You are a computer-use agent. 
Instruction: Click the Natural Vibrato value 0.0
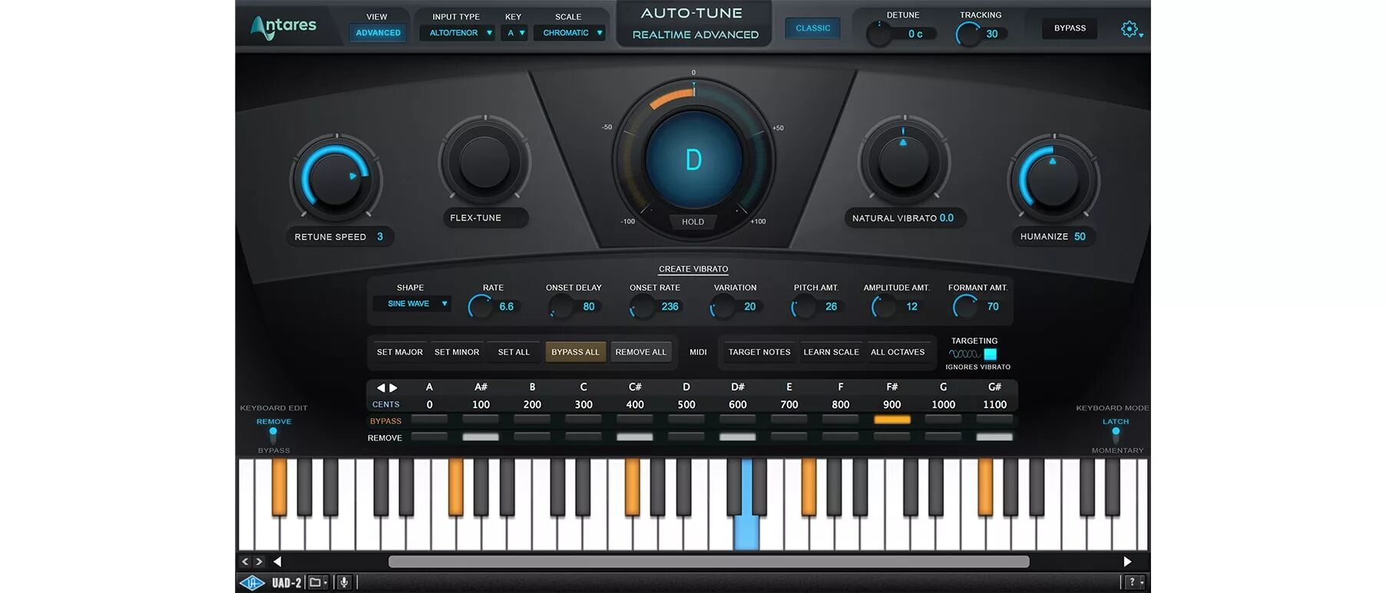point(947,218)
